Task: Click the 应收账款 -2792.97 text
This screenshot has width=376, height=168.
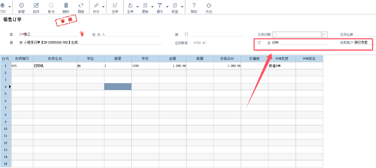Action: 190,43
